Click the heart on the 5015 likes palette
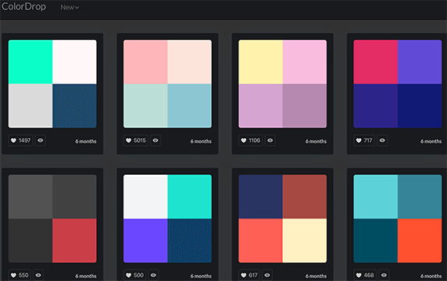447x281 pixels. tap(136, 140)
